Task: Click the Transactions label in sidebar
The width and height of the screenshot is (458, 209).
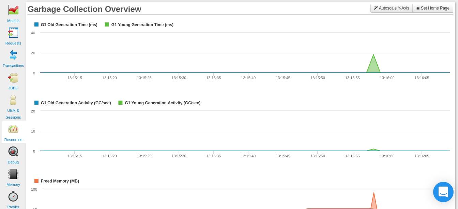Action: coord(13,66)
